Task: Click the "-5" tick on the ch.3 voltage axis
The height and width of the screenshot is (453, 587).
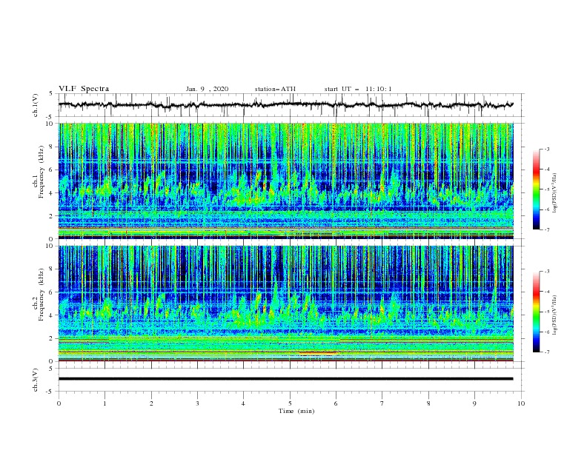Action: click(50, 392)
